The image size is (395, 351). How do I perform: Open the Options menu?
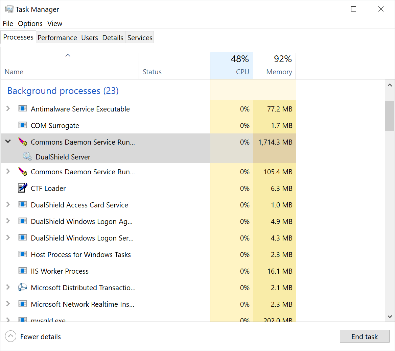pos(30,24)
